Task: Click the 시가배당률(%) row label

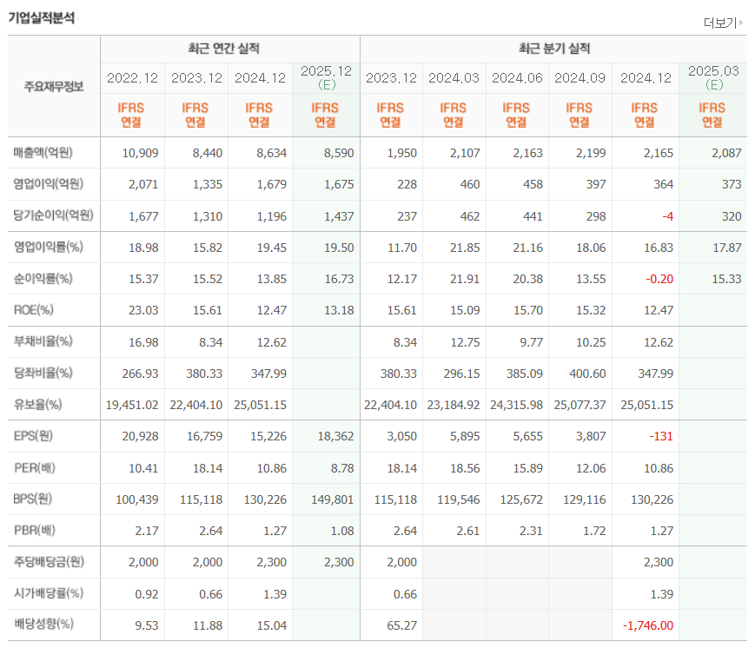Action: point(48,593)
